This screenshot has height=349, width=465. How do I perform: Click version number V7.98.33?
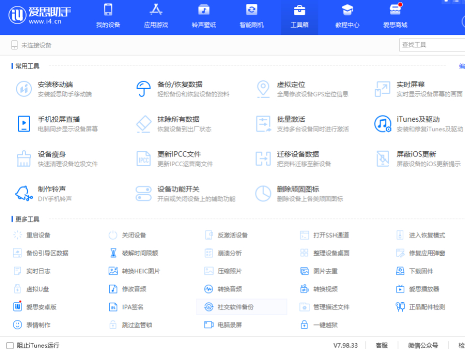[x=346, y=345]
